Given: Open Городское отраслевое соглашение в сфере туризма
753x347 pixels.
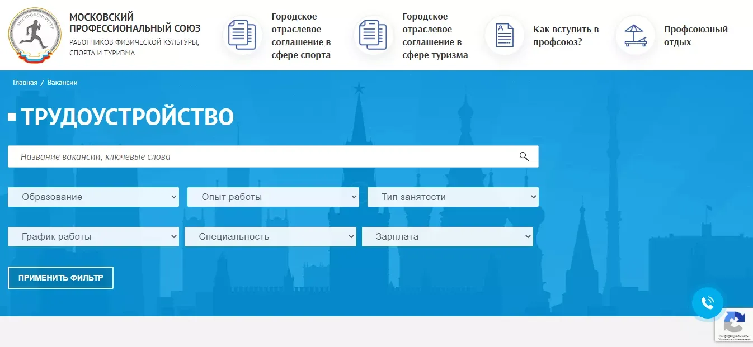Looking at the screenshot, I should click(435, 36).
